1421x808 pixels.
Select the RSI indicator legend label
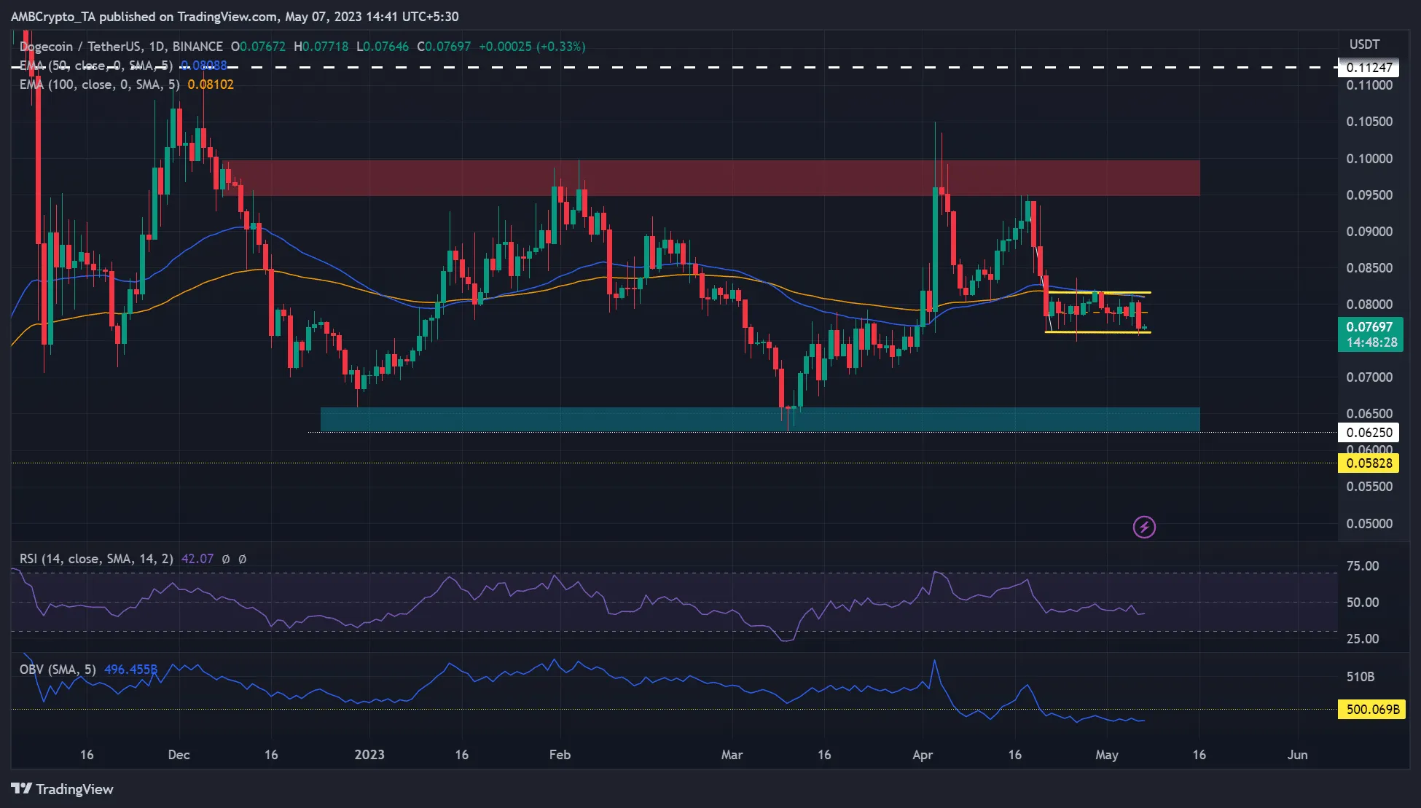tap(96, 559)
